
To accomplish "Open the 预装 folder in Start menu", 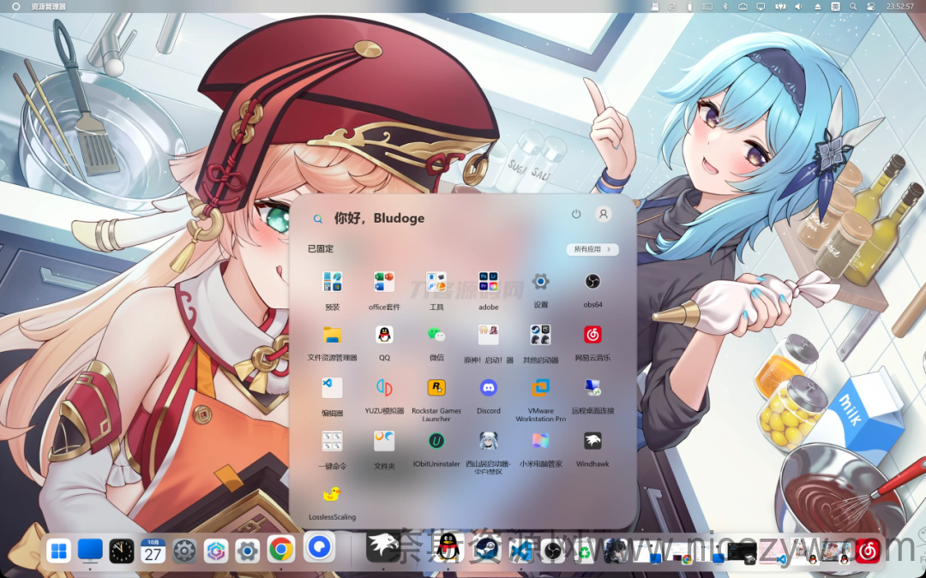I will [333, 282].
